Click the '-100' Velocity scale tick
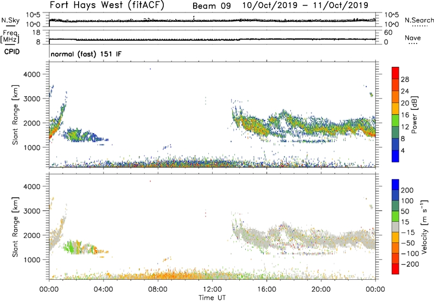 pyautogui.click(x=410, y=253)
